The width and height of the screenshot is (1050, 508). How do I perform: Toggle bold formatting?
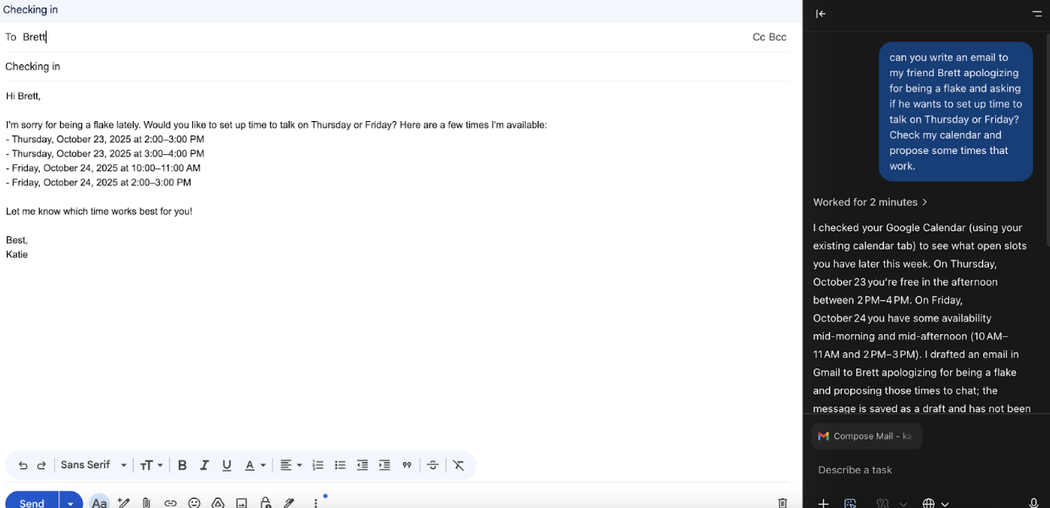point(182,465)
